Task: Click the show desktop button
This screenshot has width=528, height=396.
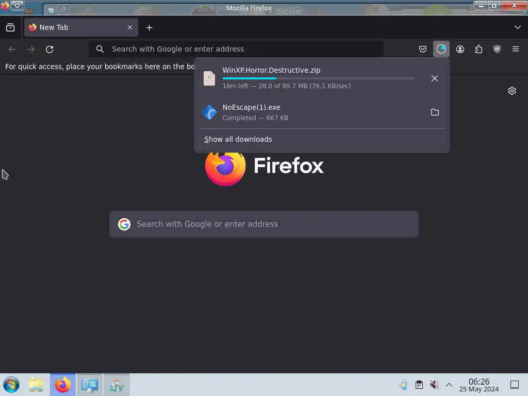Action: [x=515, y=385]
